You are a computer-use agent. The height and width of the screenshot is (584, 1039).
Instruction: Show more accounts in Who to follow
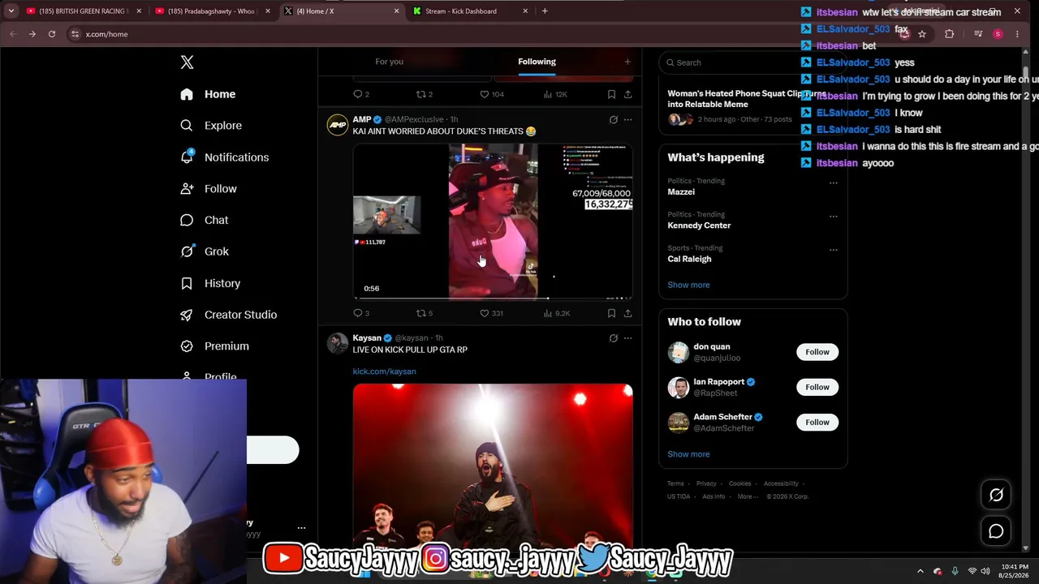click(x=688, y=454)
